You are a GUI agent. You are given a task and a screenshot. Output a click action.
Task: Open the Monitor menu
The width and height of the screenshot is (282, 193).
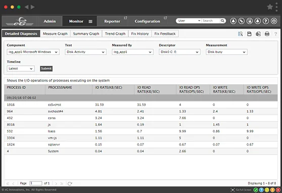click(x=76, y=21)
